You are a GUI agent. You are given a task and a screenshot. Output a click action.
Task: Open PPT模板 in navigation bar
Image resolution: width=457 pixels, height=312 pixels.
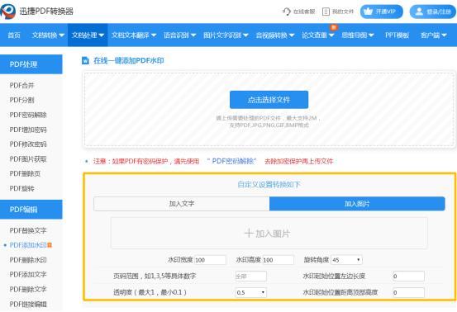click(x=397, y=35)
